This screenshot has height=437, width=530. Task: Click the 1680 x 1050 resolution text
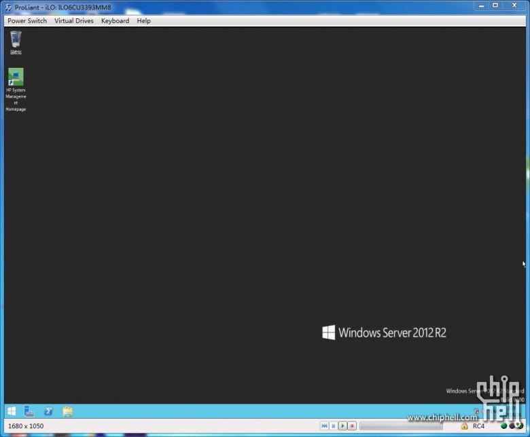[26, 426]
